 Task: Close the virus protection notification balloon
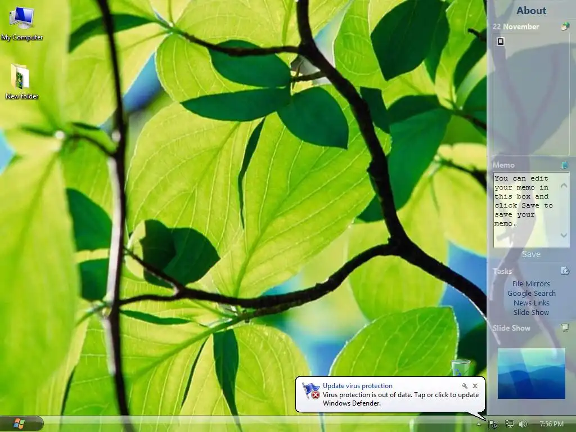475,386
